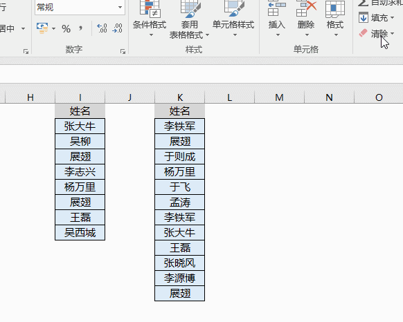
Task: Click the Conditional Formatting icon
Action: click(x=150, y=9)
